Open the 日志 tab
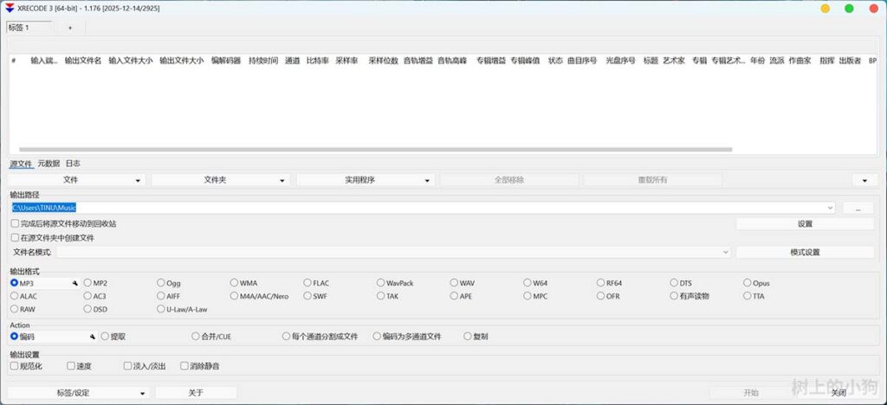The image size is (887, 405). 73,163
